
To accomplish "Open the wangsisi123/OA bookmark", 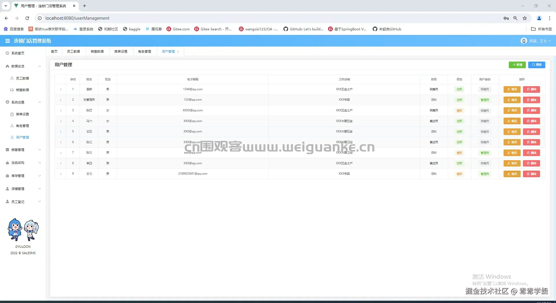I will (x=258, y=29).
